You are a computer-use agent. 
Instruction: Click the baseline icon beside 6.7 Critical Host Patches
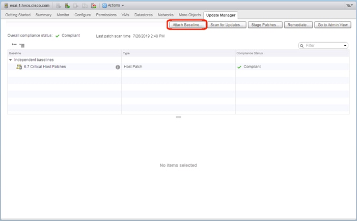pos(19,67)
